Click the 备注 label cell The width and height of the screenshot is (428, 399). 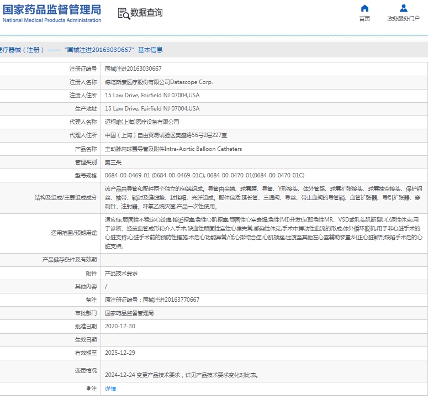91,300
